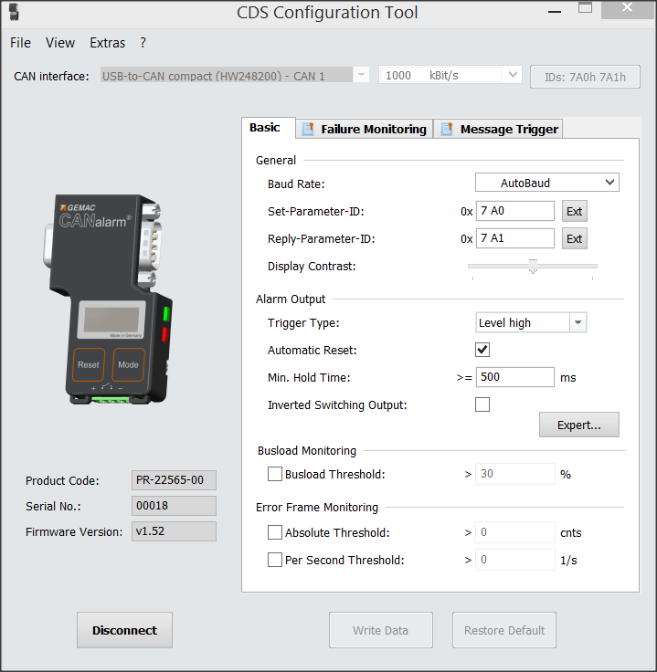Expand the Trigger Type dropdown
657x672 pixels.
point(578,322)
